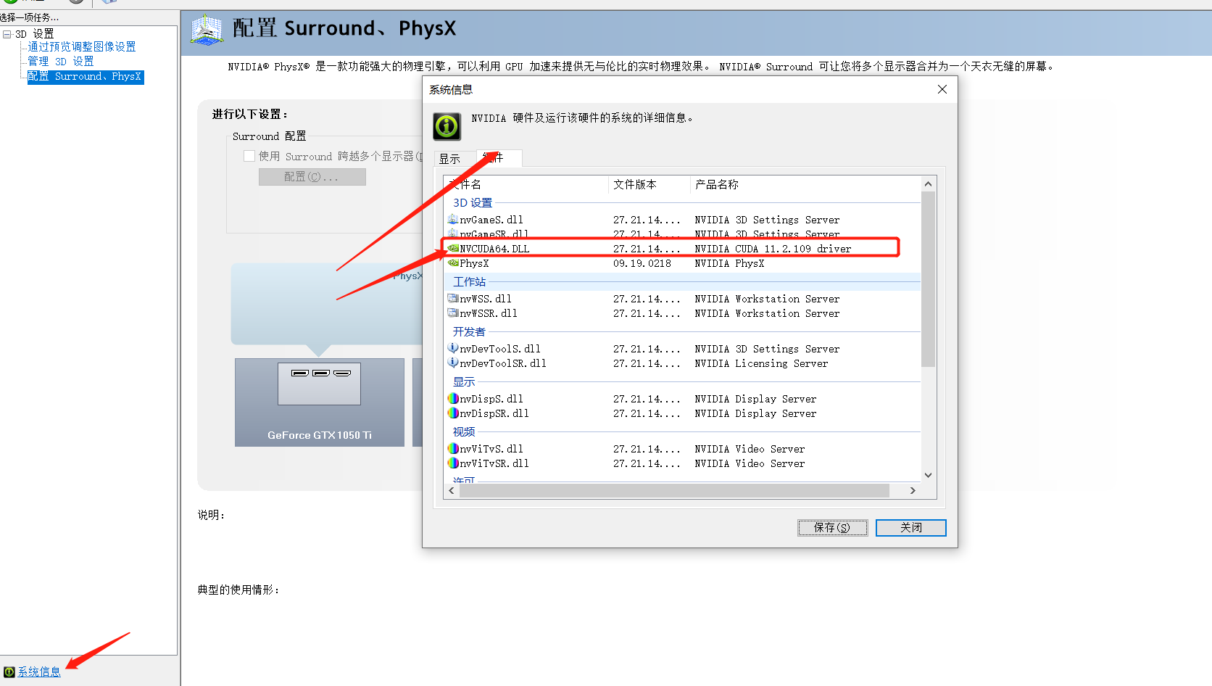Open the 系统信息 link

click(39, 672)
